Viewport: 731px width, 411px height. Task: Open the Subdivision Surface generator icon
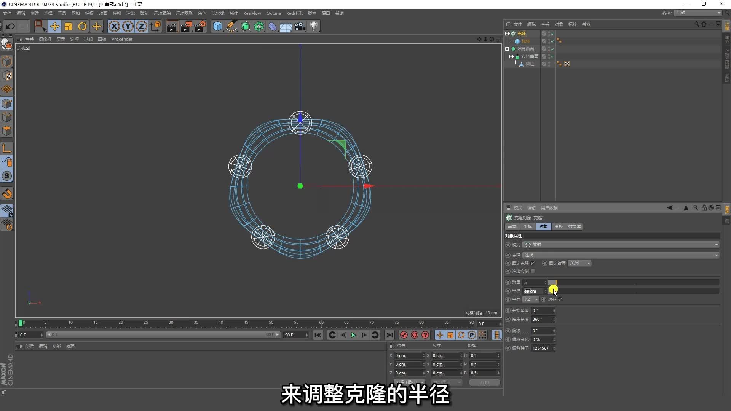click(x=245, y=26)
